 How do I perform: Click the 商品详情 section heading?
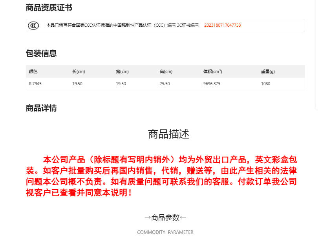coord(41,108)
